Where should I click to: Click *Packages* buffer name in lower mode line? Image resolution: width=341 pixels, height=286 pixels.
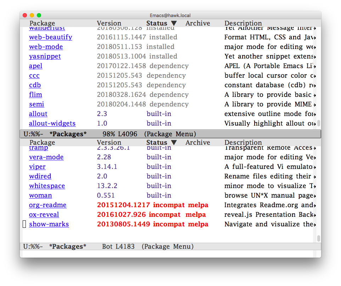pyautogui.click(x=68, y=246)
